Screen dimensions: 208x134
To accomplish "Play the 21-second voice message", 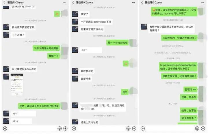I will pyautogui.click(x=91, y=50).
